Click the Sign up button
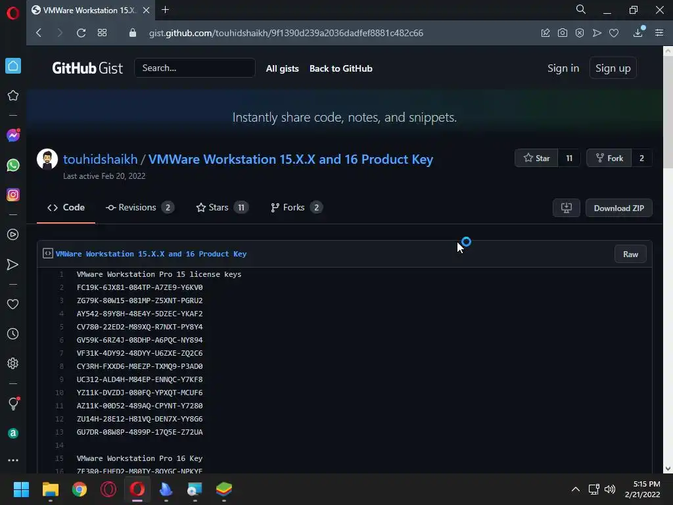Image resolution: width=673 pixels, height=505 pixels. coord(613,68)
